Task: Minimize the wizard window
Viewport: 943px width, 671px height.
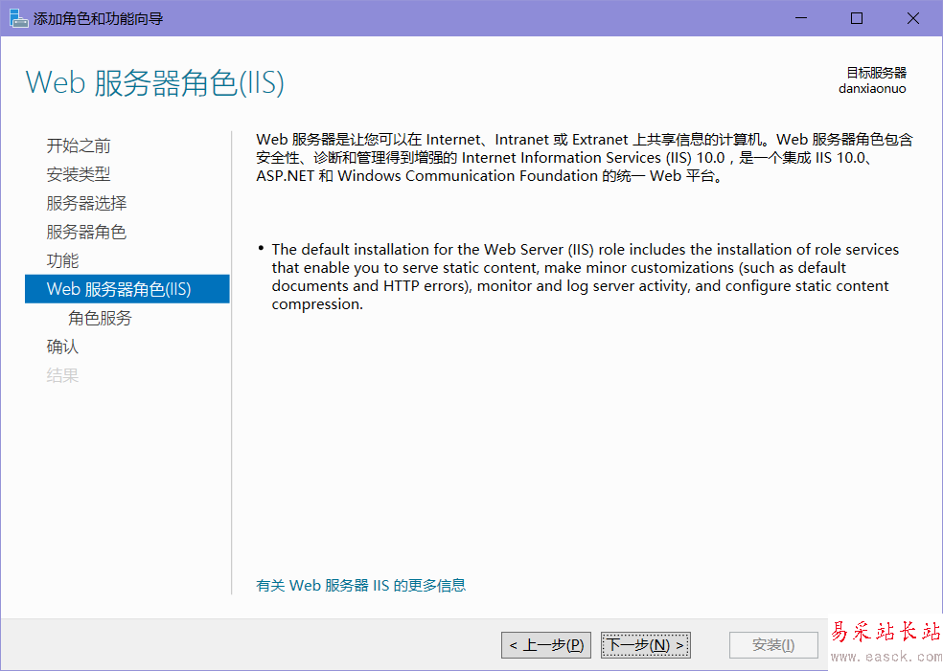Action: coord(801,18)
